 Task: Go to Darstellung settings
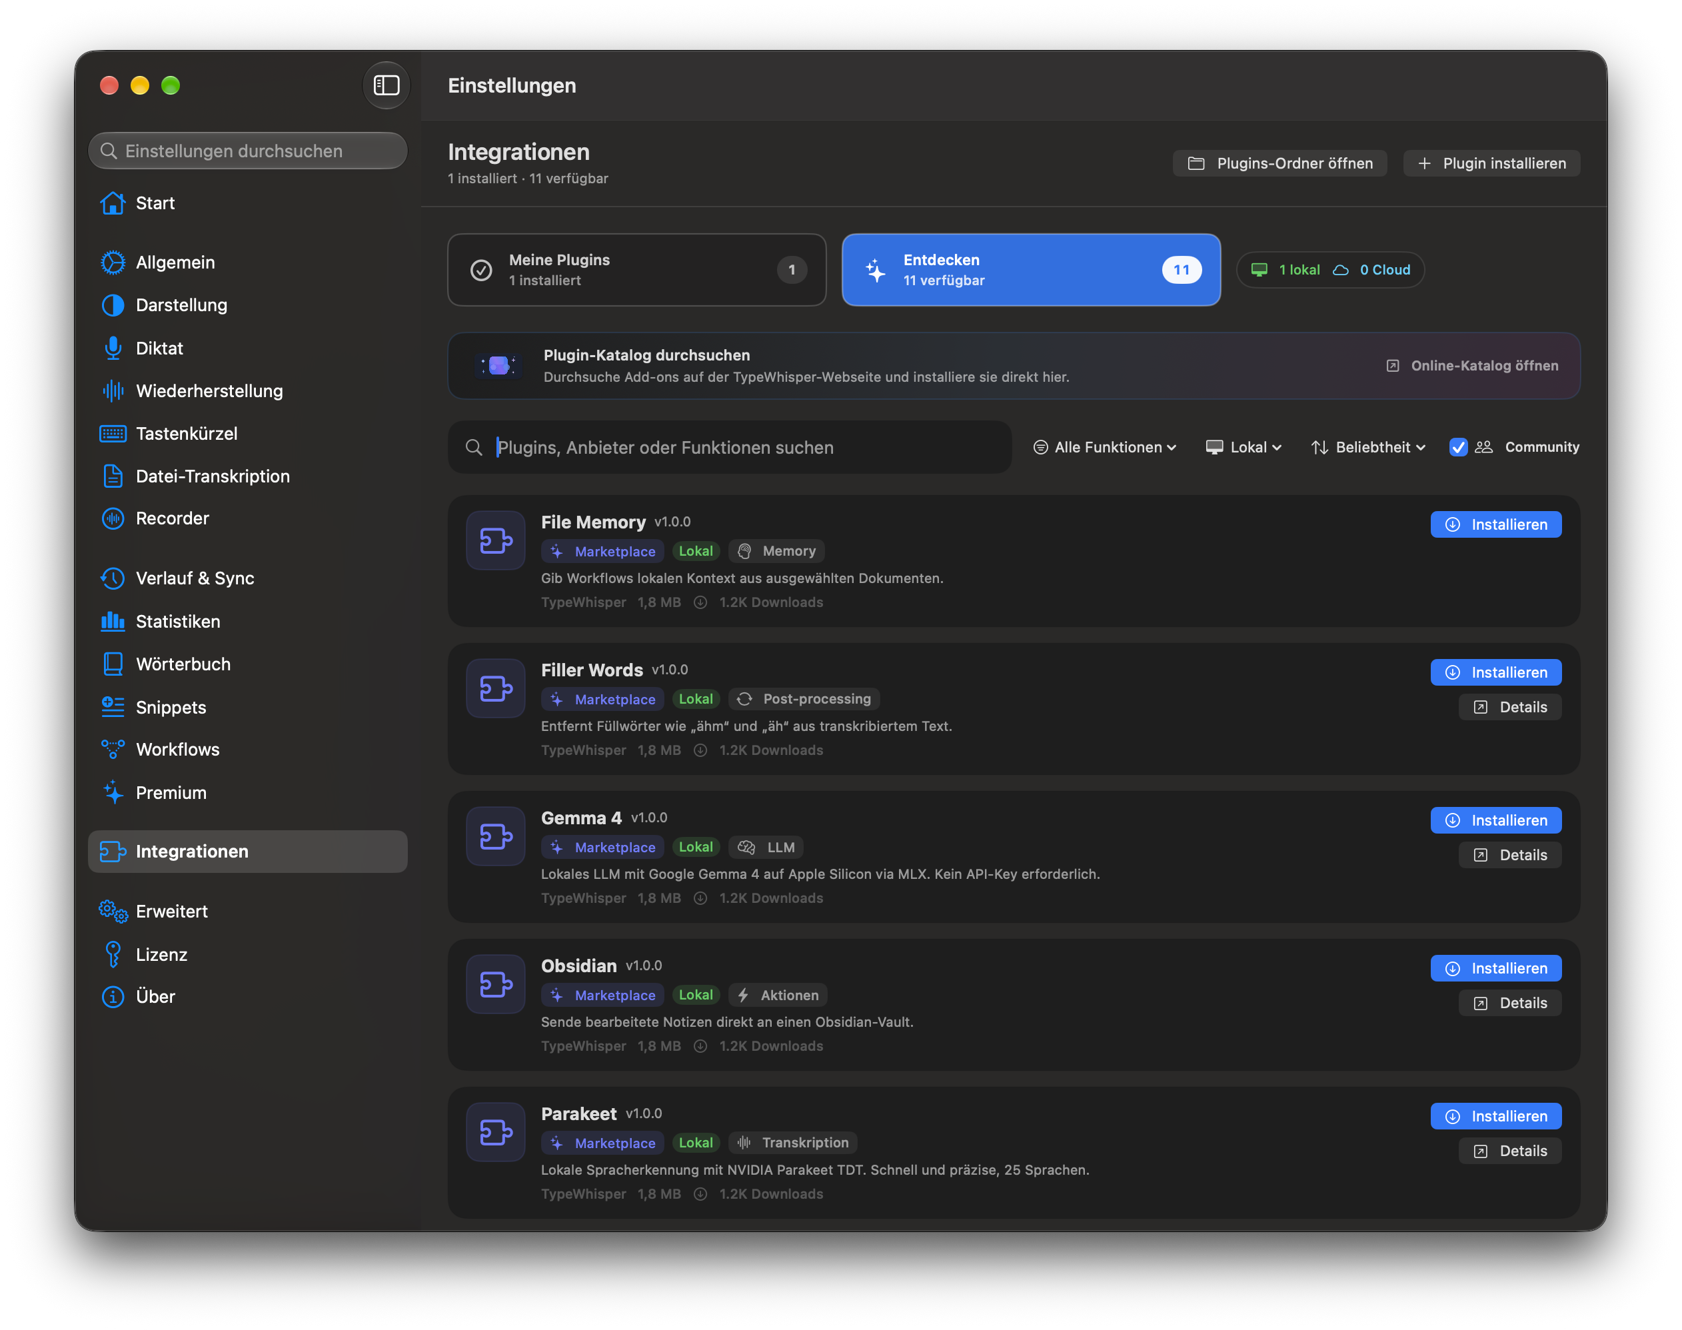pos(247,305)
